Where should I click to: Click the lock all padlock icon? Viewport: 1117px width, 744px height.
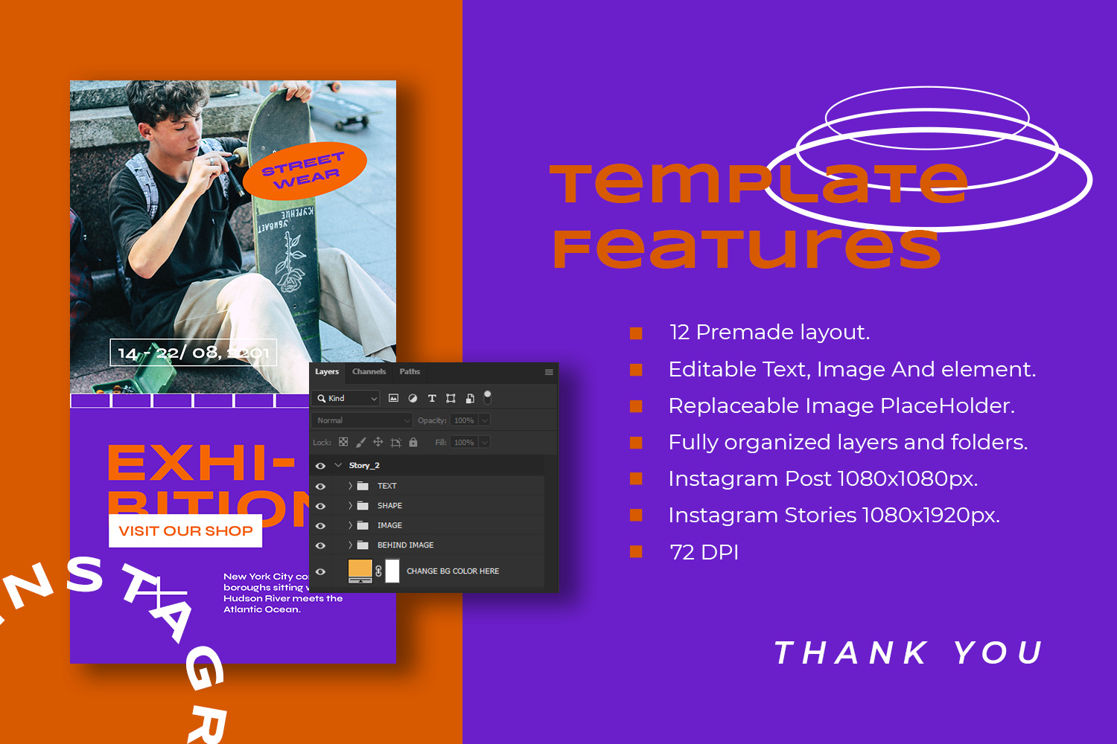[x=413, y=442]
